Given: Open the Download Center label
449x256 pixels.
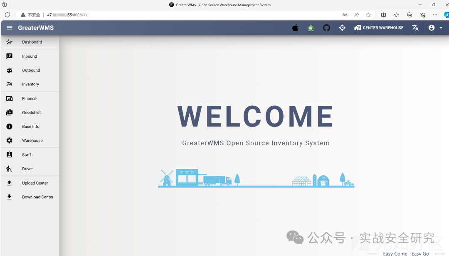Looking at the screenshot, I should [38, 197].
